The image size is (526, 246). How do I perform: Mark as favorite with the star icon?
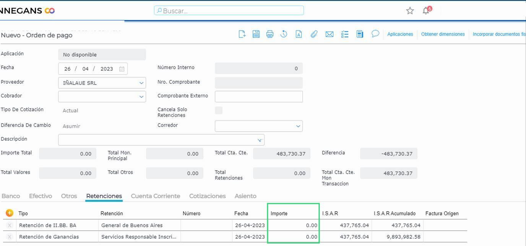(x=410, y=11)
